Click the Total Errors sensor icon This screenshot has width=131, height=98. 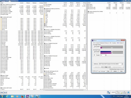[x=88, y=13]
